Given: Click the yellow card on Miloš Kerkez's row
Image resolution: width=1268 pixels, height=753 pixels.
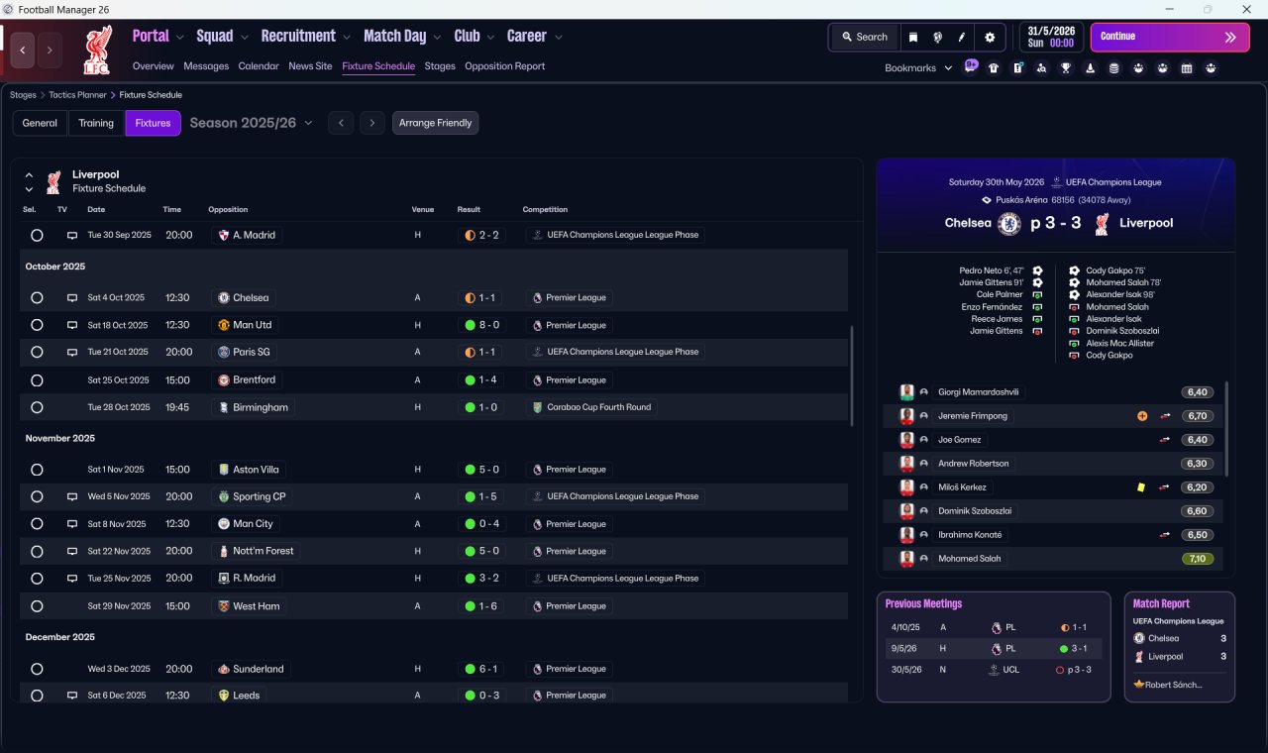Looking at the screenshot, I should pyautogui.click(x=1141, y=487).
